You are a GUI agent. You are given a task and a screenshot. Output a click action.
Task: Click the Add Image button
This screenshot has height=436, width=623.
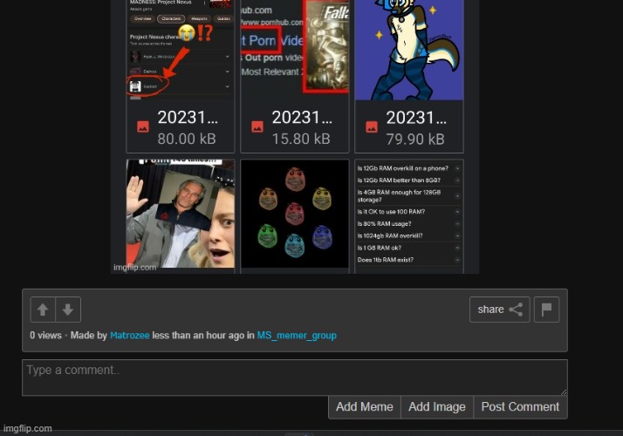coord(437,406)
